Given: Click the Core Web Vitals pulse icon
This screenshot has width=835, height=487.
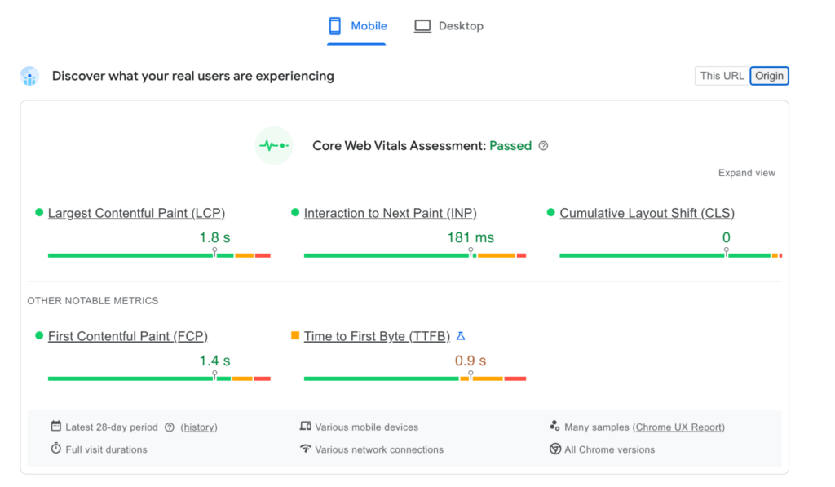Looking at the screenshot, I should click(x=274, y=145).
